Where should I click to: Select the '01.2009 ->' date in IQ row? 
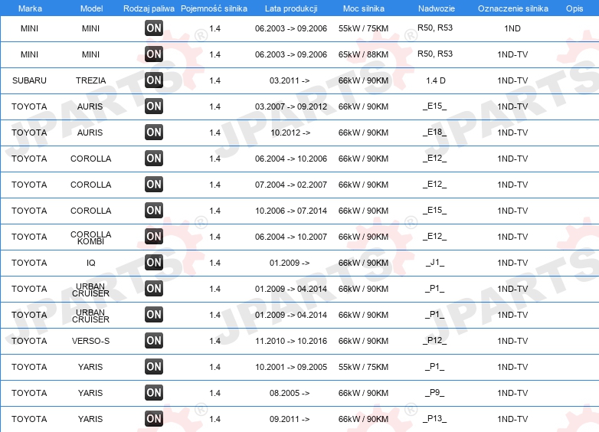tap(290, 263)
